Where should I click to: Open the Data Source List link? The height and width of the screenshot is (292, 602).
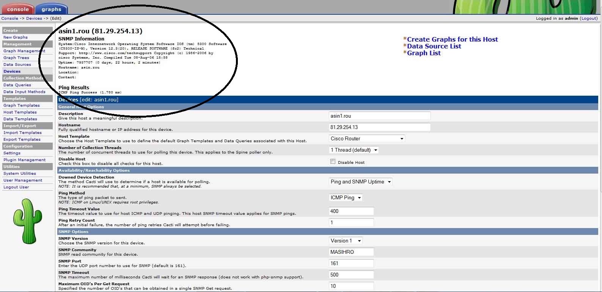point(434,46)
